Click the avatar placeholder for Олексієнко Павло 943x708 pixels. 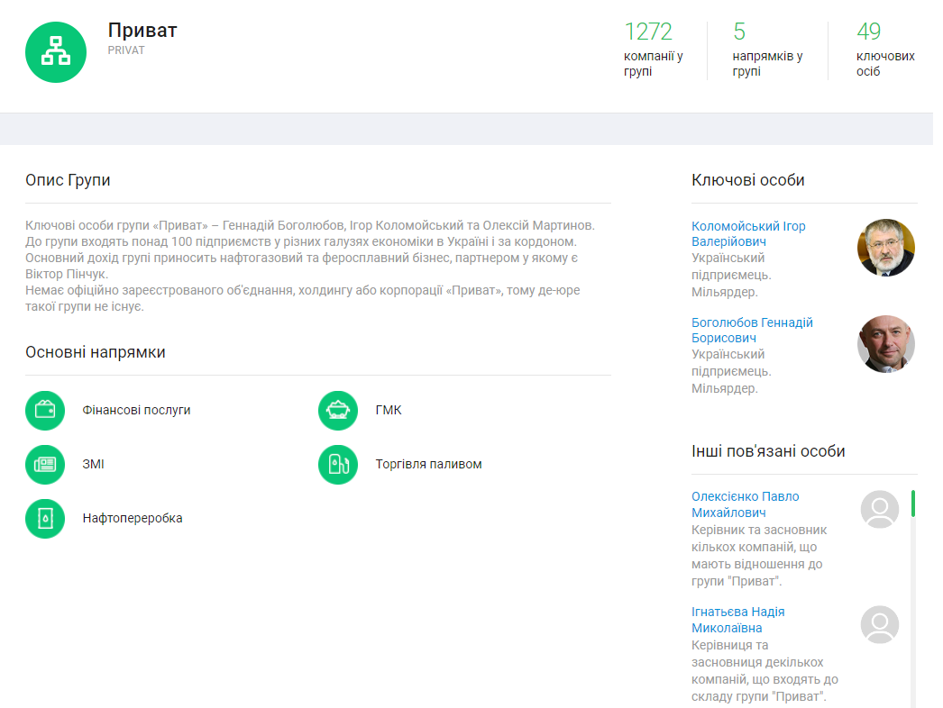pos(879,510)
